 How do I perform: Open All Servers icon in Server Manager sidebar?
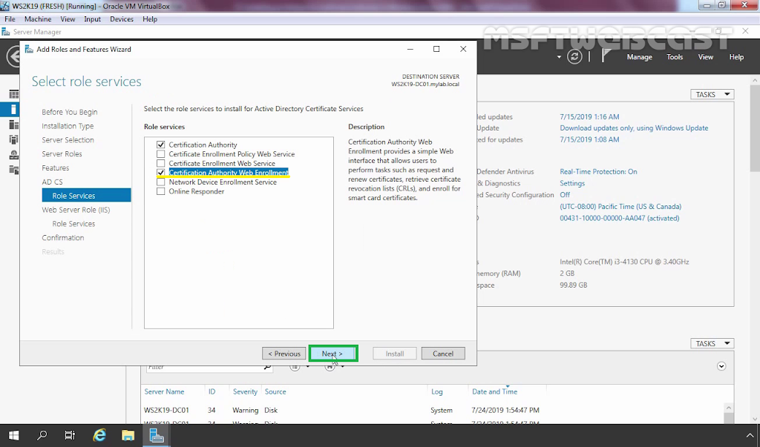14,125
